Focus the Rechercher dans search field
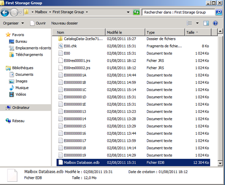 point(179,12)
